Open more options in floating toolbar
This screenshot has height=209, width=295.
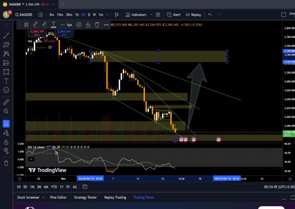(x=106, y=25)
